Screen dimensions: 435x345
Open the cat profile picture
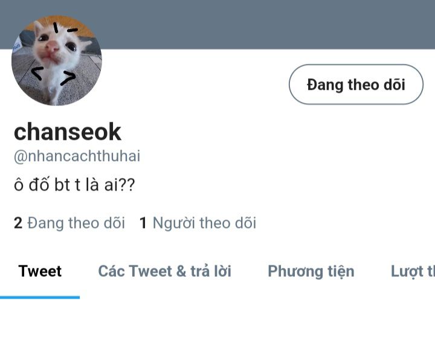coord(57,60)
